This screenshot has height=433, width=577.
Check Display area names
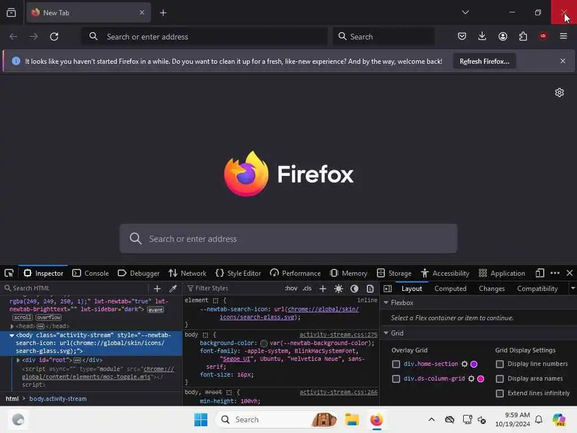pyautogui.click(x=500, y=379)
